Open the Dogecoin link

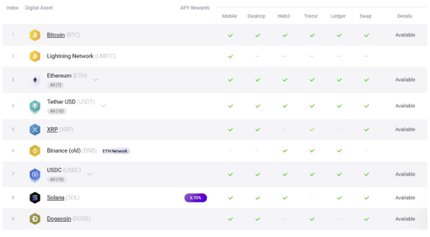(59, 218)
